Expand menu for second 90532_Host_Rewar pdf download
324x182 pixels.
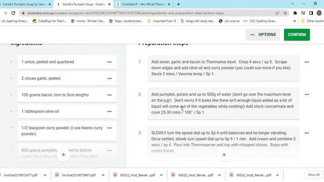(219, 175)
